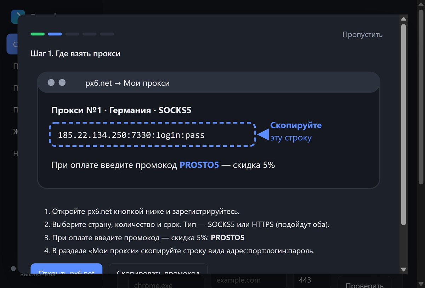Select the blue second step indicator

coord(55,34)
